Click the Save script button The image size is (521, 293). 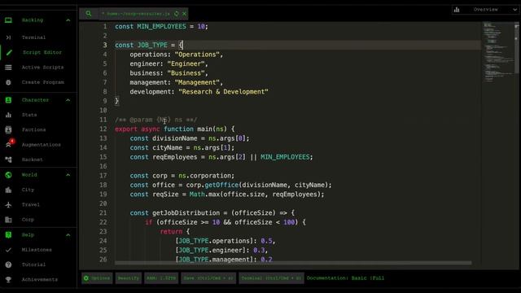(208, 278)
